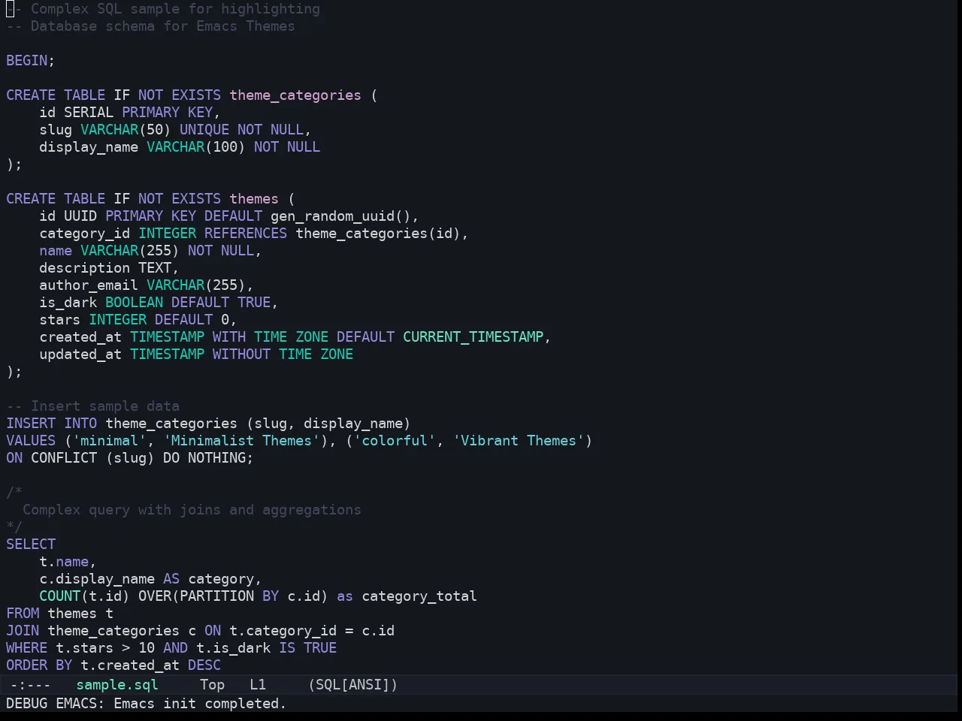The width and height of the screenshot is (962, 721).
Task: Click the comment 'Complex query with joins and aggregations'
Action: pyautogui.click(x=192, y=510)
